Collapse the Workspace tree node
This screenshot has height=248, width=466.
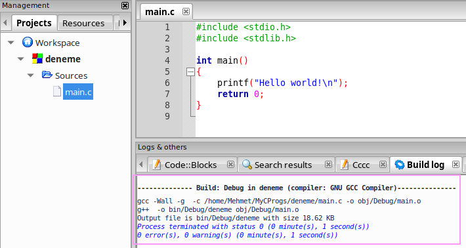[x=11, y=43]
